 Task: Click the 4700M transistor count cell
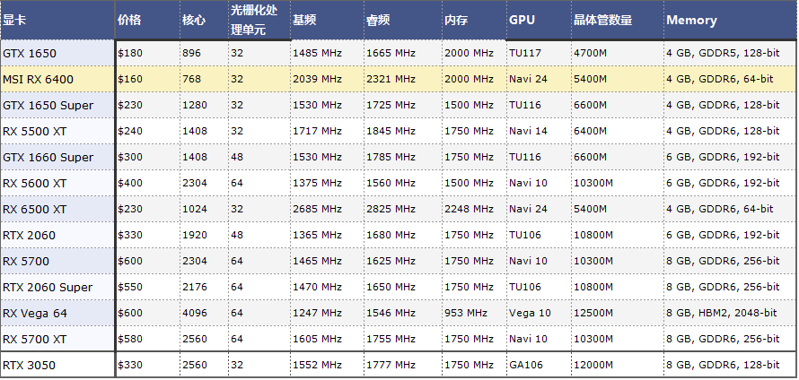point(618,54)
